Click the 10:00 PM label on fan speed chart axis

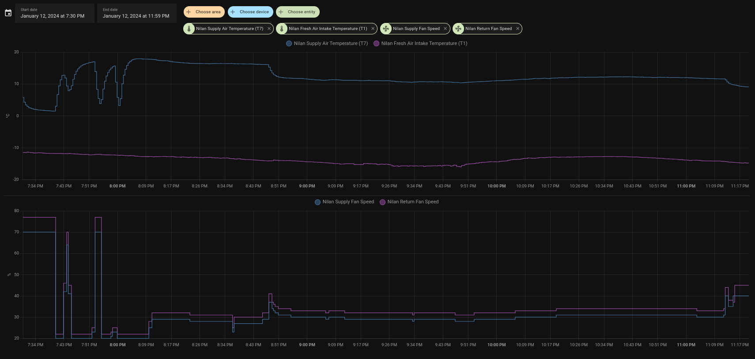click(x=496, y=345)
